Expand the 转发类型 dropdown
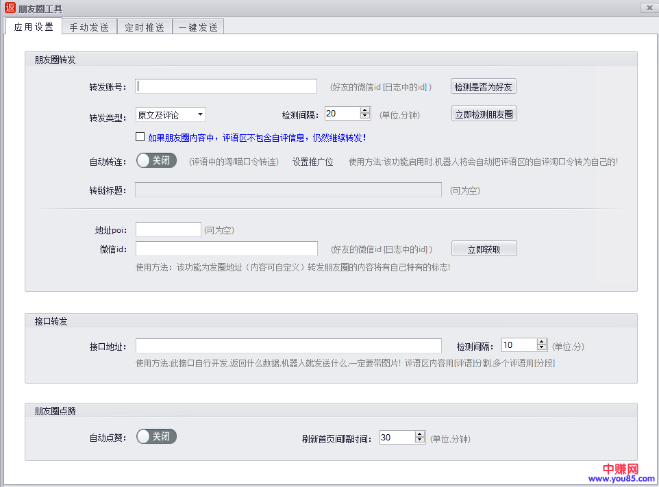The image size is (659, 487). click(x=199, y=114)
